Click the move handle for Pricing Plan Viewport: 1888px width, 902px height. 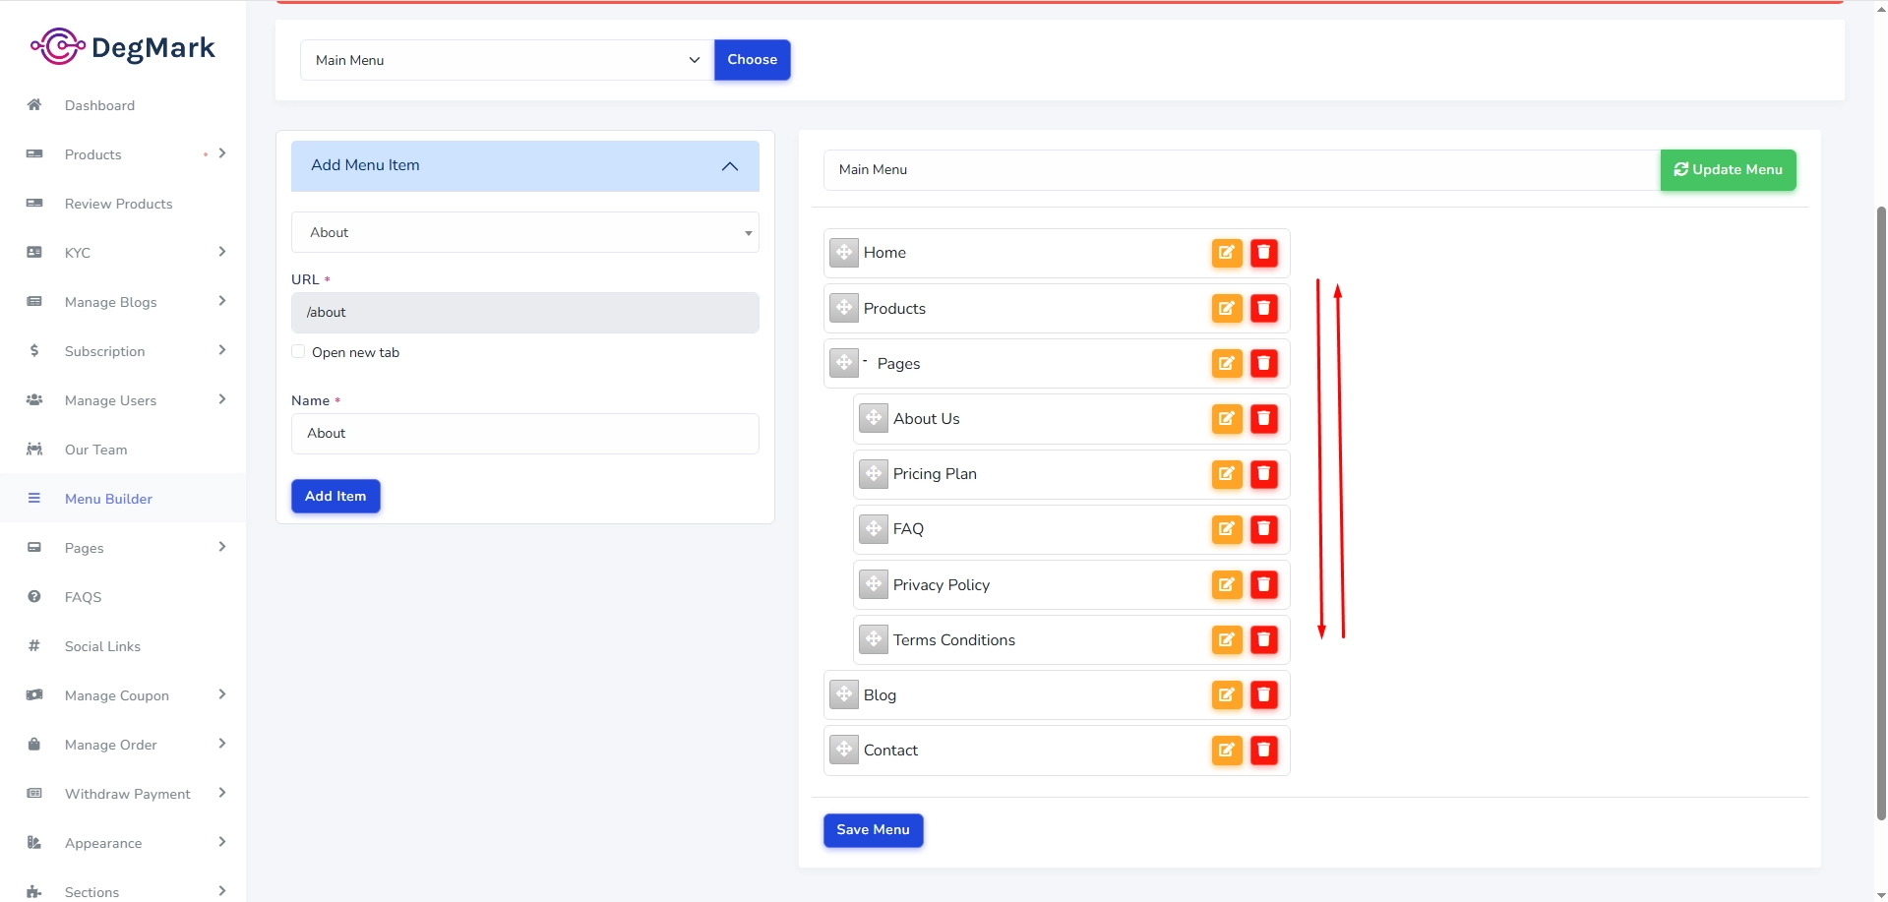[x=874, y=473]
